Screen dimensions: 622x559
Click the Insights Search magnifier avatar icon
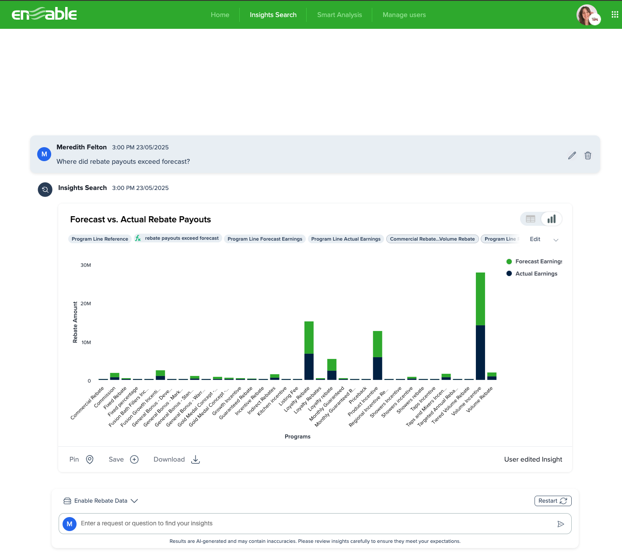(45, 190)
